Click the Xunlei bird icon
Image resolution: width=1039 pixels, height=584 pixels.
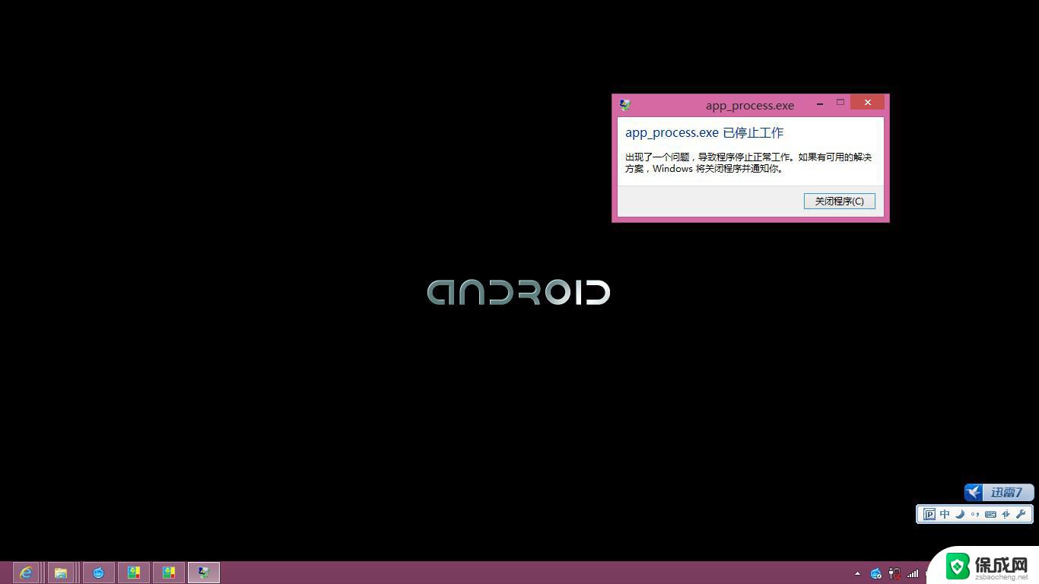(x=975, y=492)
